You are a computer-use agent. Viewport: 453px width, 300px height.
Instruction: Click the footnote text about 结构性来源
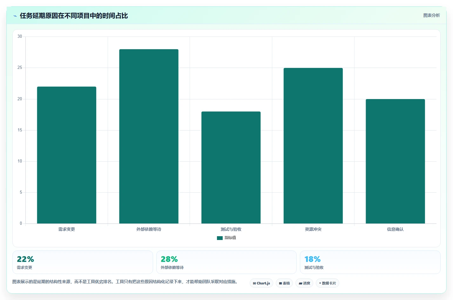click(x=125, y=282)
